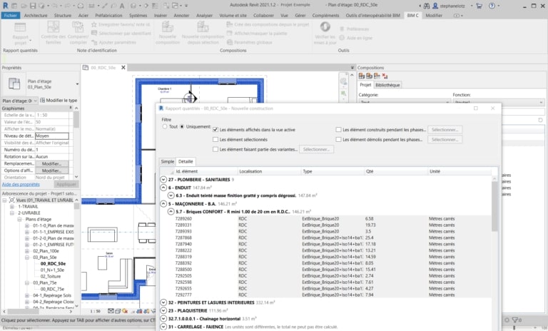Screen dimensions: 548x331
Task: Expand the 32 - PEINTURES ET LASURES INTERIEURES group
Action: 164,302
